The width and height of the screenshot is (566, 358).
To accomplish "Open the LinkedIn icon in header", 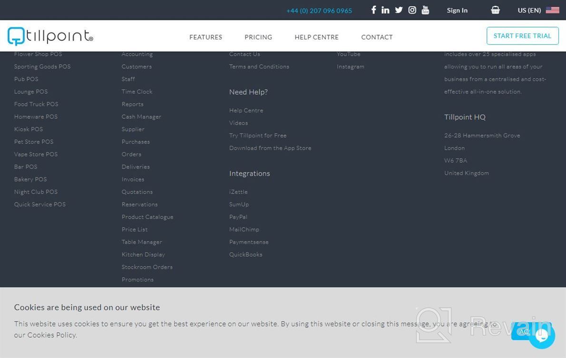I will point(386,10).
